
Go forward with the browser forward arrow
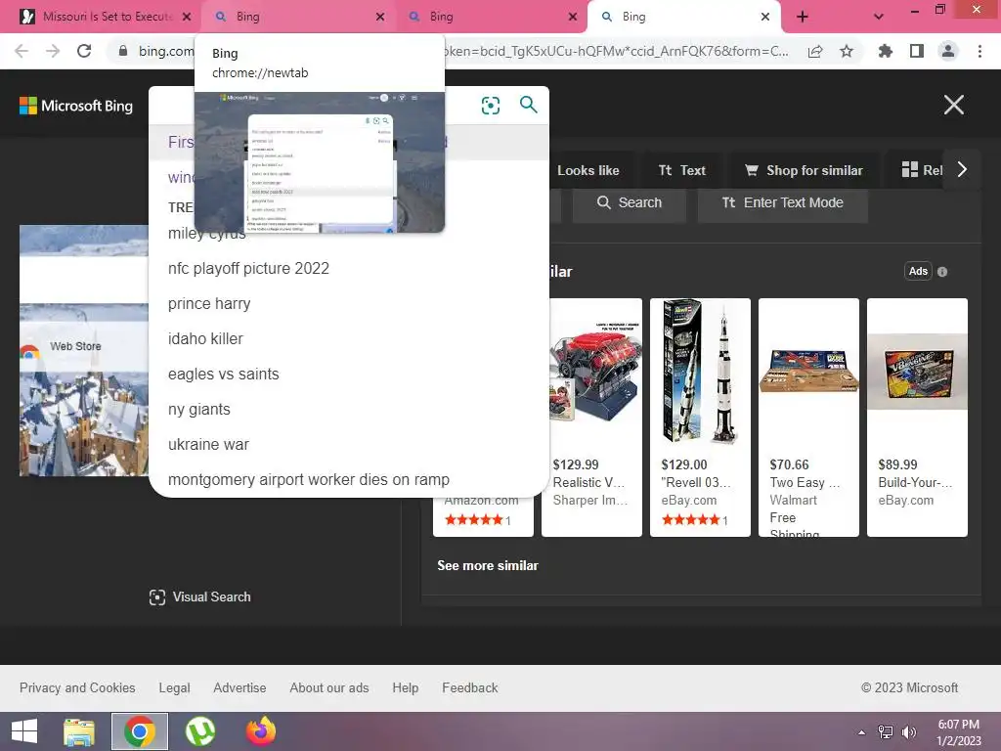click(x=53, y=51)
